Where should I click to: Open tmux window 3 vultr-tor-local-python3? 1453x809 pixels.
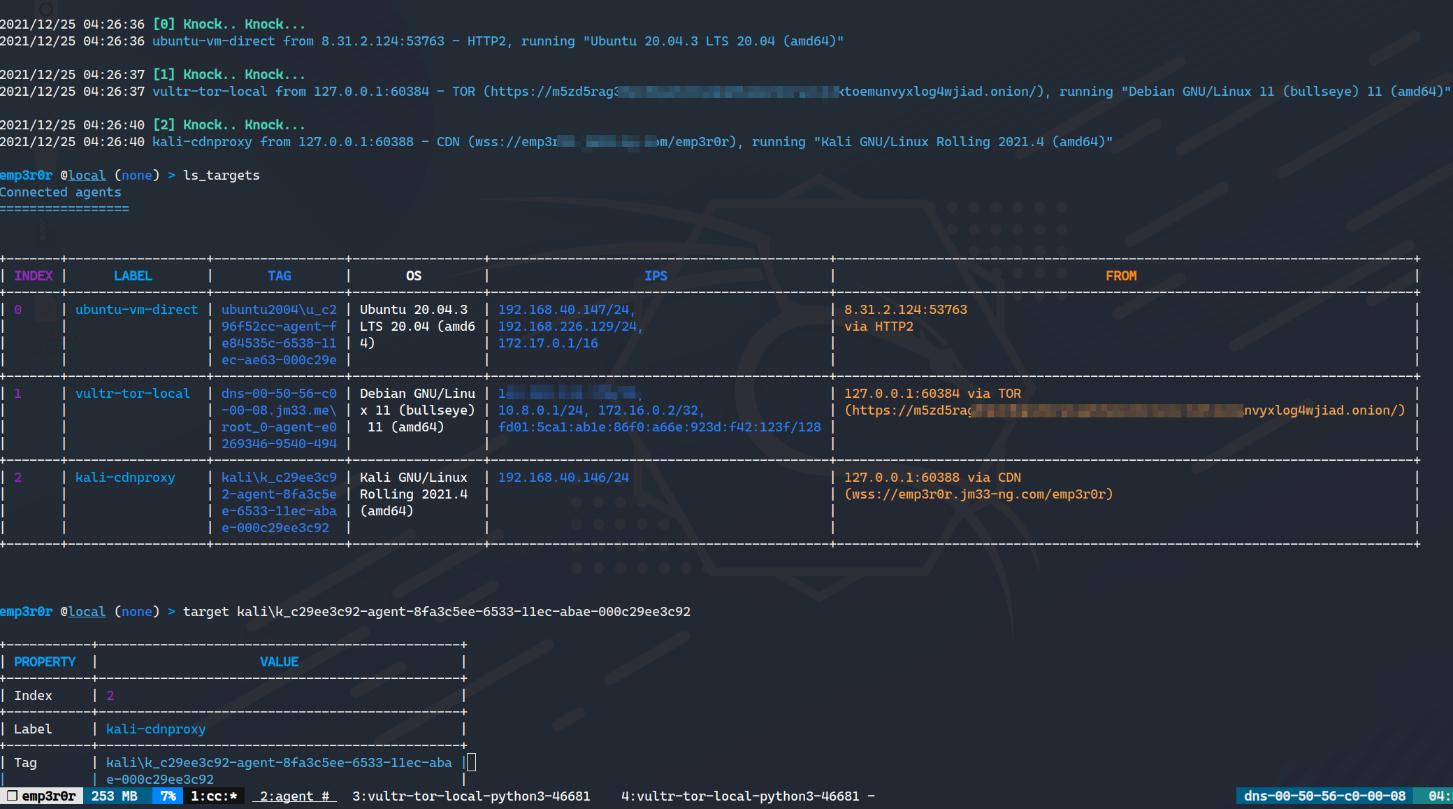coord(471,796)
